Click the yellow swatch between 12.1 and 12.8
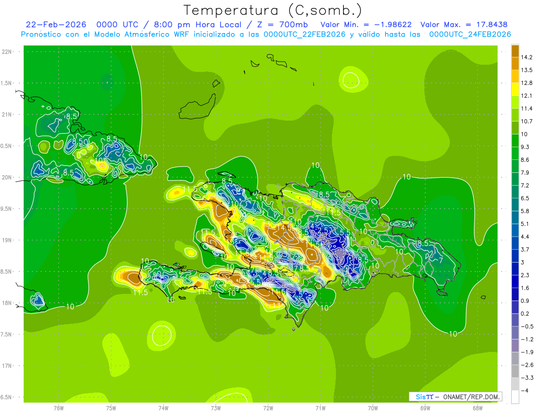The width and height of the screenshot is (536, 414). click(515, 89)
